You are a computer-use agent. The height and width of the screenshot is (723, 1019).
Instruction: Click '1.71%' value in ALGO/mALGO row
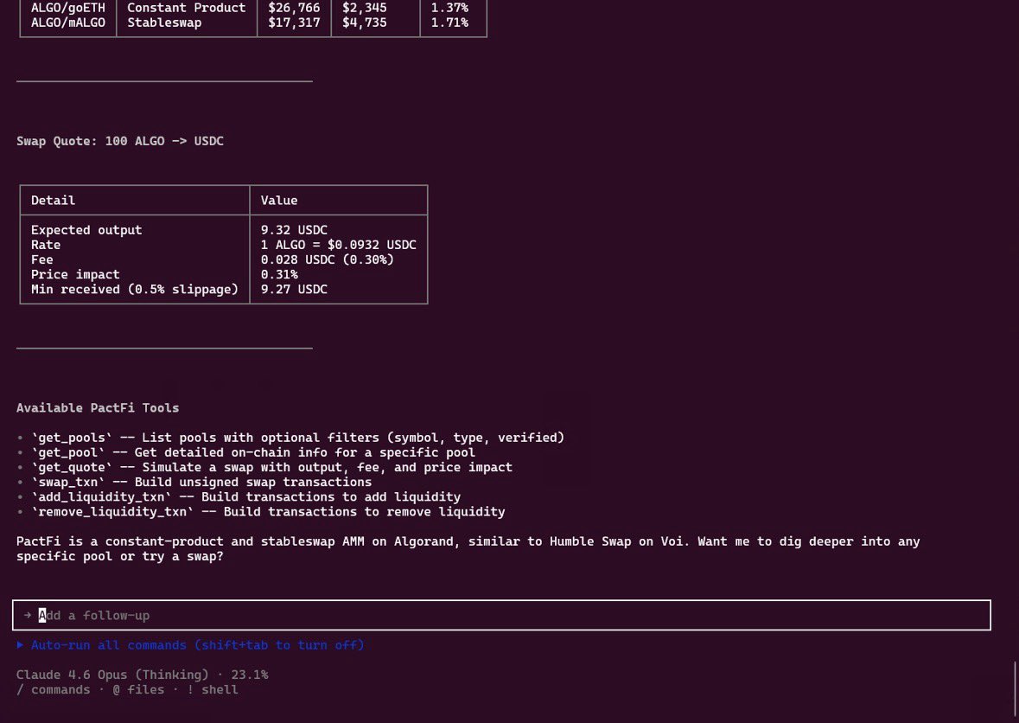click(x=449, y=22)
